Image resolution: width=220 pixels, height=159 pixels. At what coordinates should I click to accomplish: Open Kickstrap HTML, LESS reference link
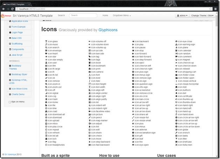(x=19, y=81)
